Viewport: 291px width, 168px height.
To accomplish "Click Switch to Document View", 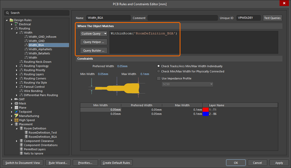I will [x=23, y=163].
